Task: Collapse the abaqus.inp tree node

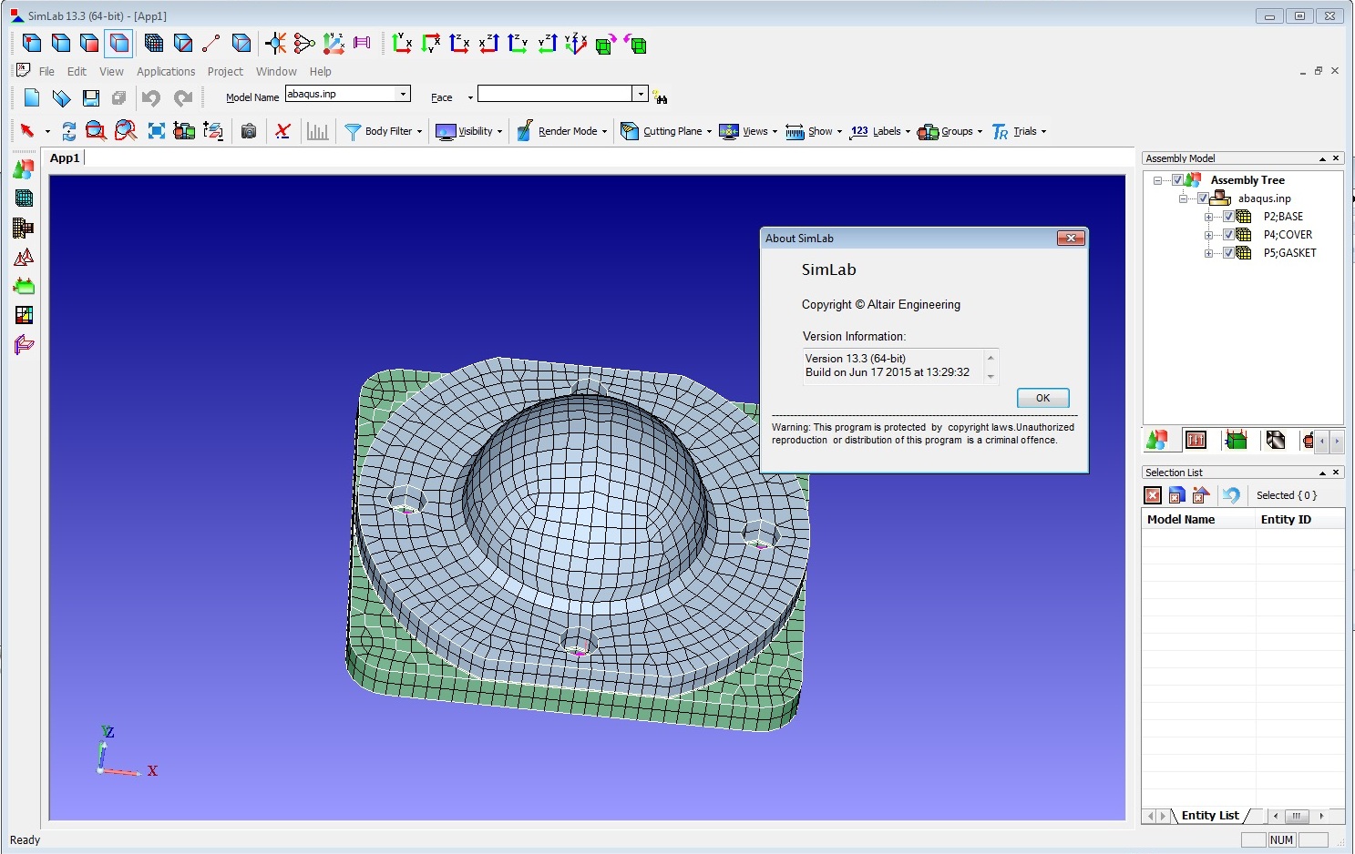Action: point(1183,198)
